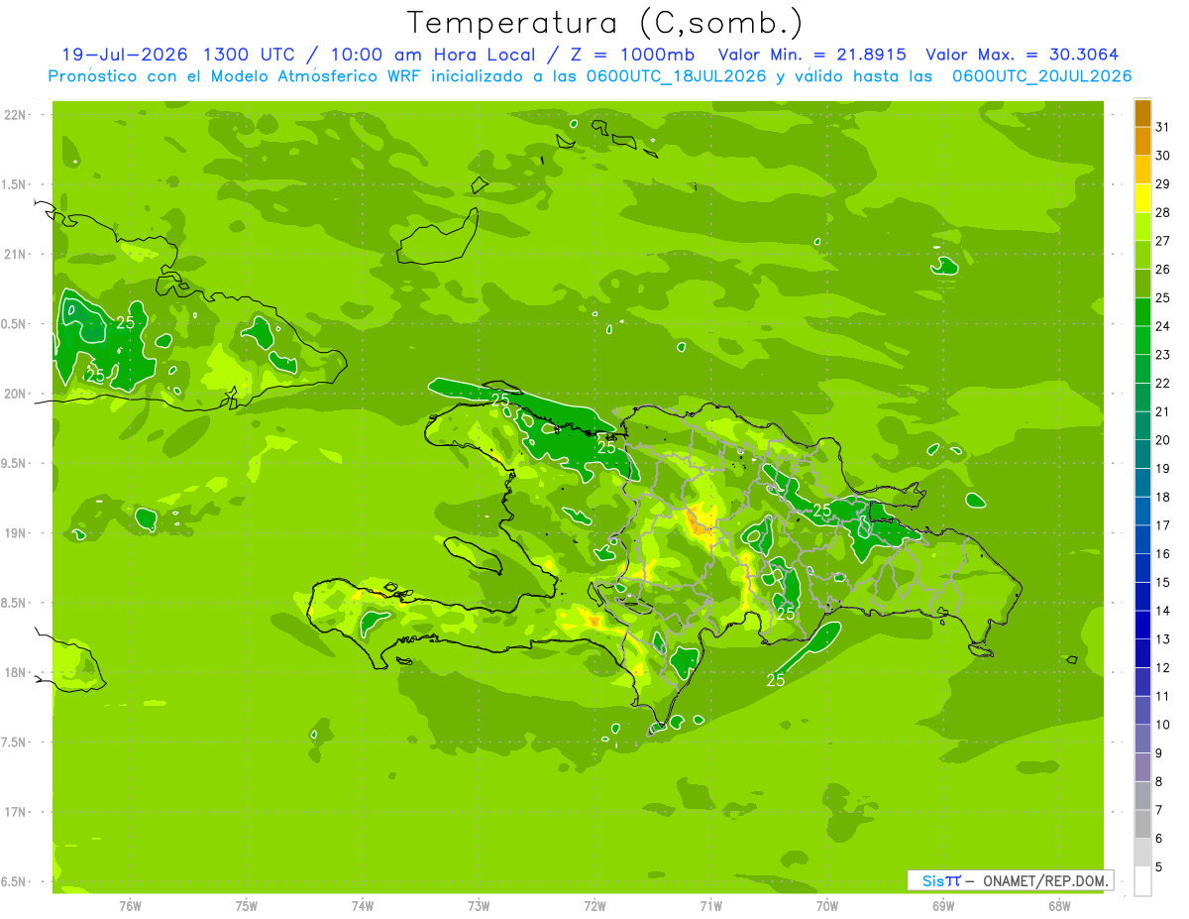Pick the green legend swatch between 24 and 25
Screen dimensions: 1189x919
pyautogui.click(x=1142, y=311)
